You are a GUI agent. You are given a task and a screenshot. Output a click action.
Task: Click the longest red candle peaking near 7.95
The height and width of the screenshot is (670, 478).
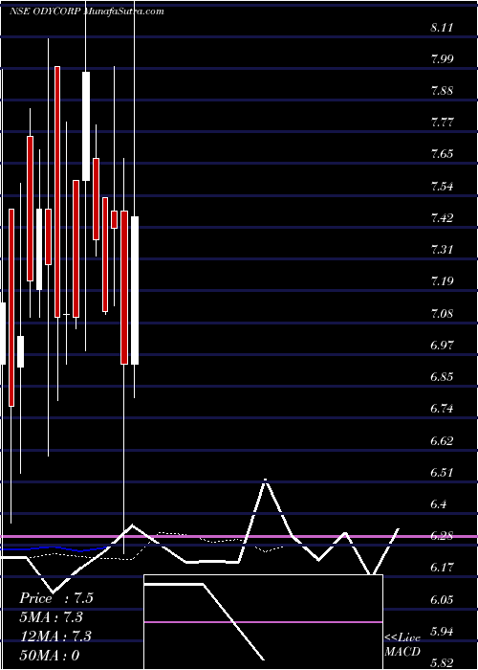point(57,191)
